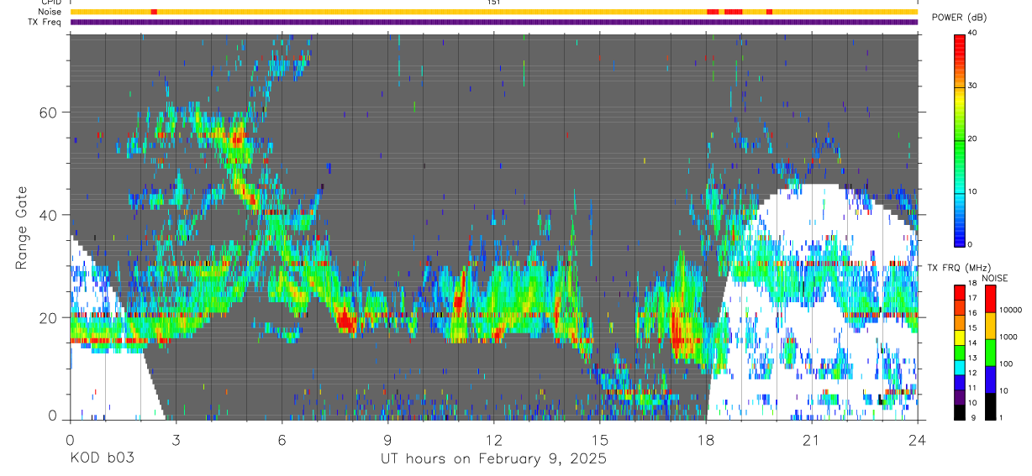The width and height of the screenshot is (1032, 476).
Task: Click the '18' label on the TX FRQ scale
Action: tap(973, 285)
